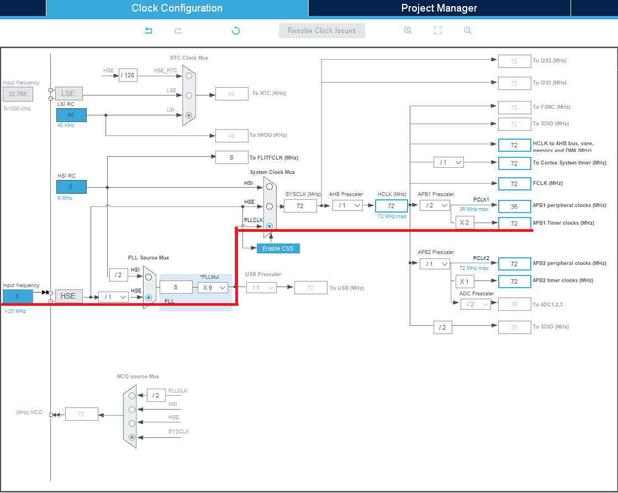Select HSE on PLL Source Mux
The height and width of the screenshot is (493, 618).
(x=149, y=297)
